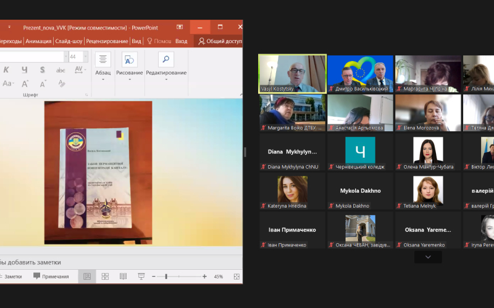Show more participants down chevron button
The image size is (494, 308).
pyautogui.click(x=428, y=257)
